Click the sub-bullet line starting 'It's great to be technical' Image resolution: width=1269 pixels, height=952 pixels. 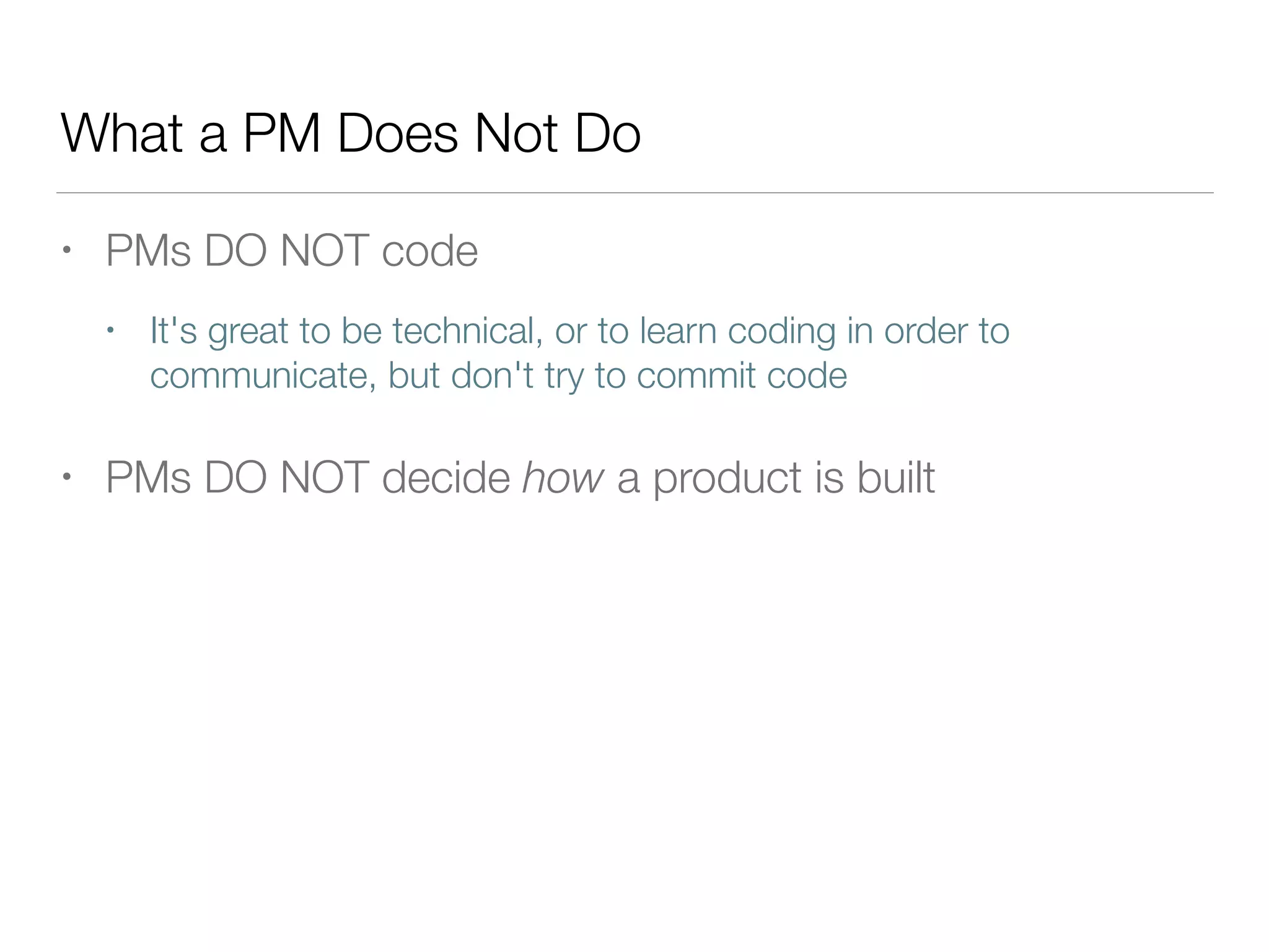[x=579, y=331]
